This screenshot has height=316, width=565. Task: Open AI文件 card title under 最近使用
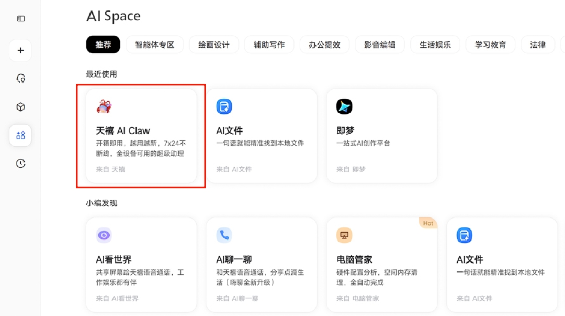tap(230, 130)
